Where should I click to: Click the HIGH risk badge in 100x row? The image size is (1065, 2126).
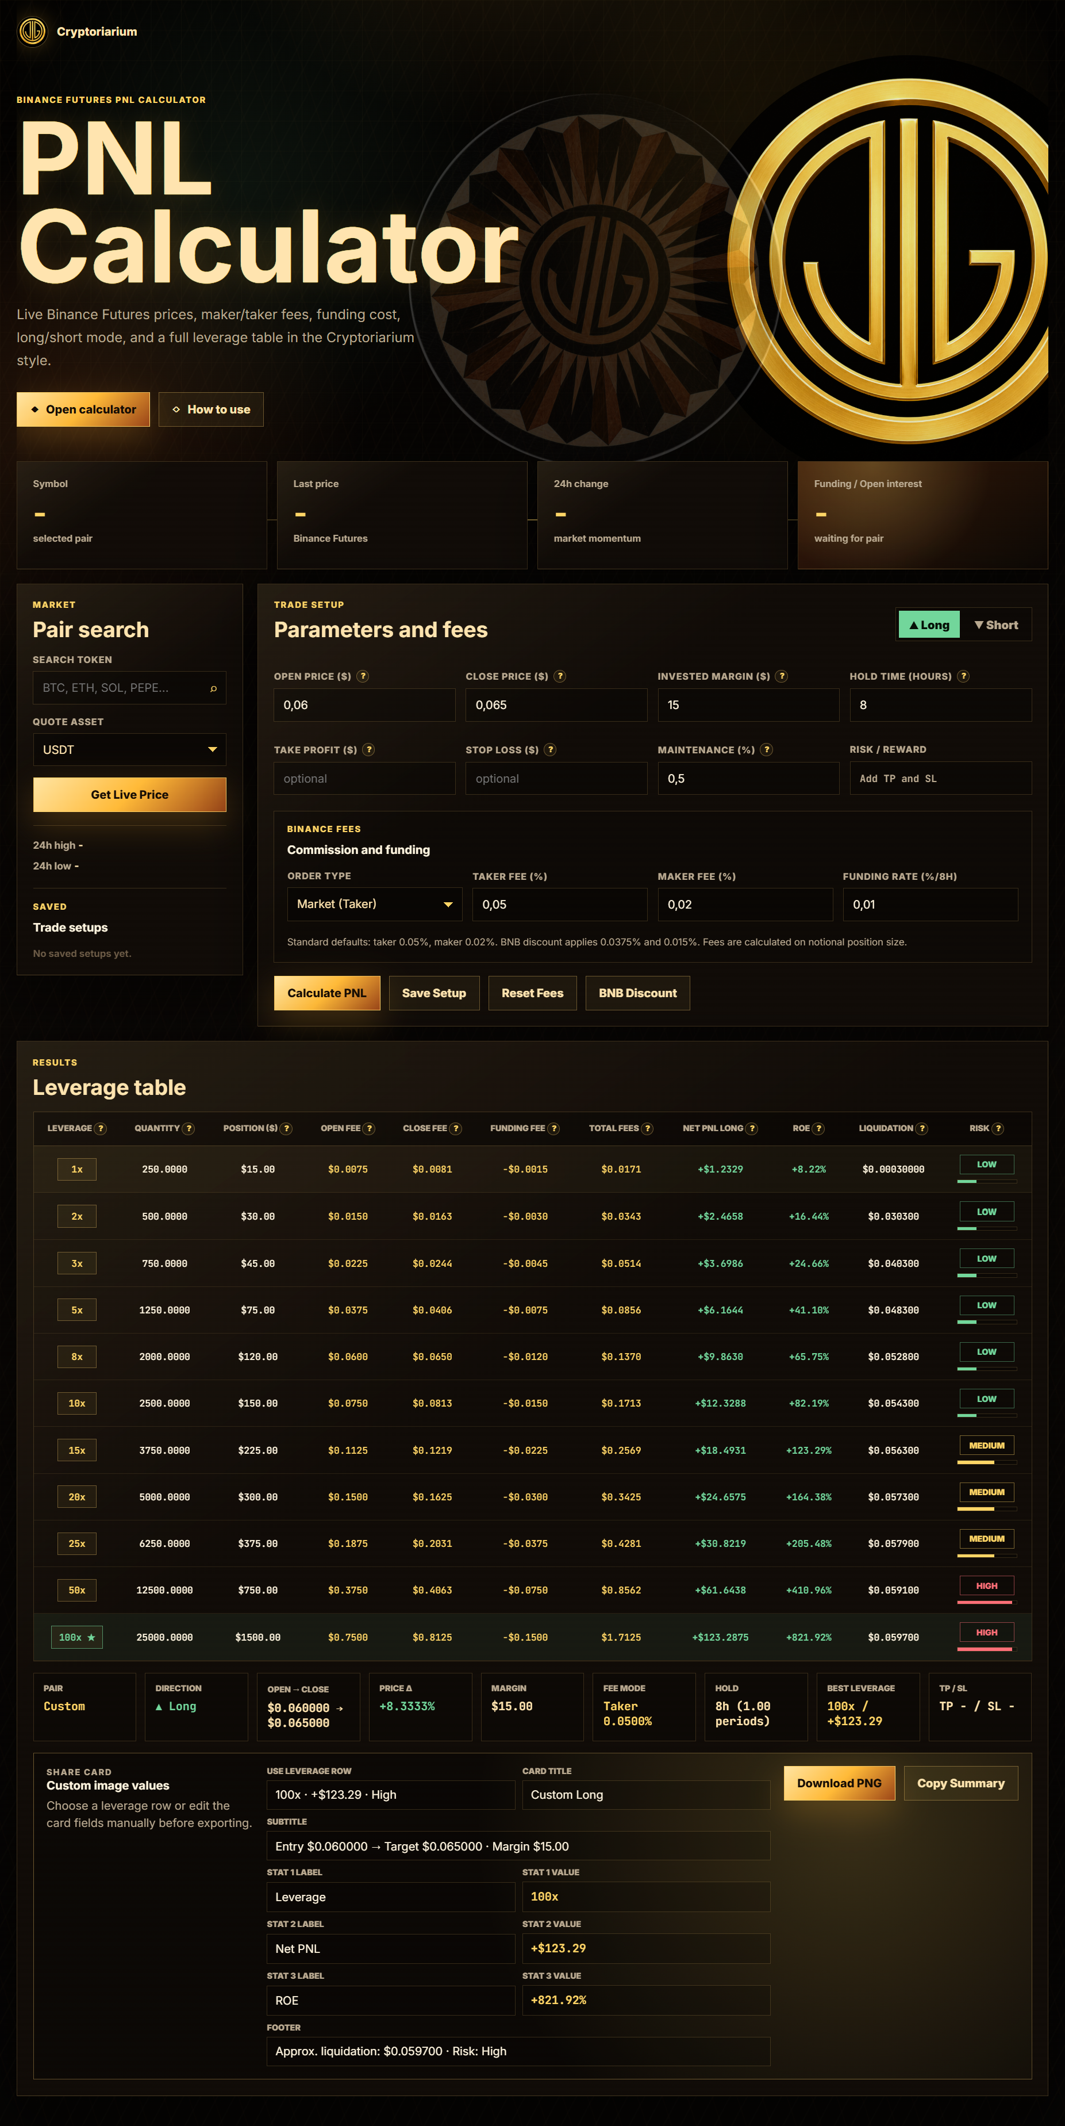[x=987, y=1633]
